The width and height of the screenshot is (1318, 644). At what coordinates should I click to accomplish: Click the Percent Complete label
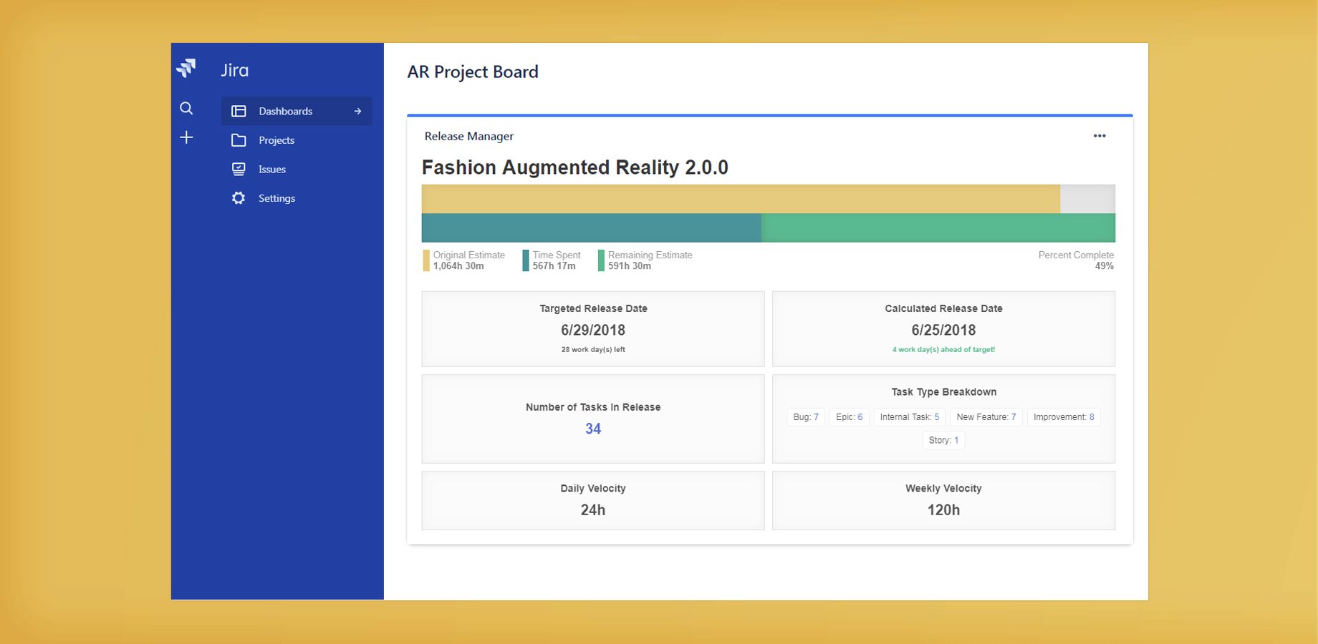click(x=1076, y=255)
